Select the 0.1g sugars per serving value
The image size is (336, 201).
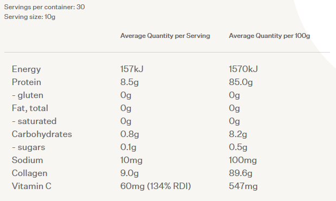128,147
